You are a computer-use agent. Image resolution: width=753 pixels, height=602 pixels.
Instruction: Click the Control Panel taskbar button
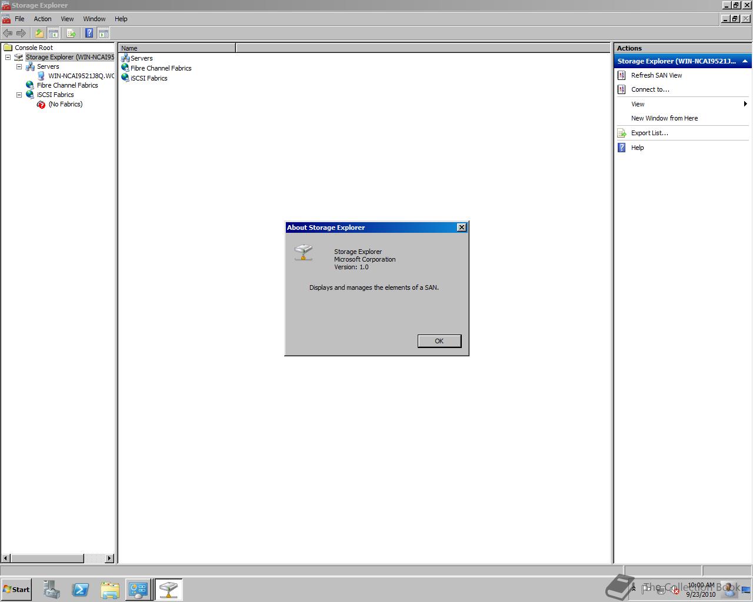click(x=138, y=590)
